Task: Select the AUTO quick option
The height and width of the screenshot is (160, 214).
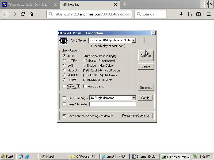Action: pyautogui.click(x=64, y=56)
